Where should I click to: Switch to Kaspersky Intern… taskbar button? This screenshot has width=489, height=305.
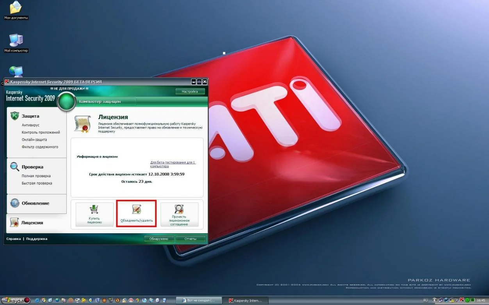coord(245,300)
